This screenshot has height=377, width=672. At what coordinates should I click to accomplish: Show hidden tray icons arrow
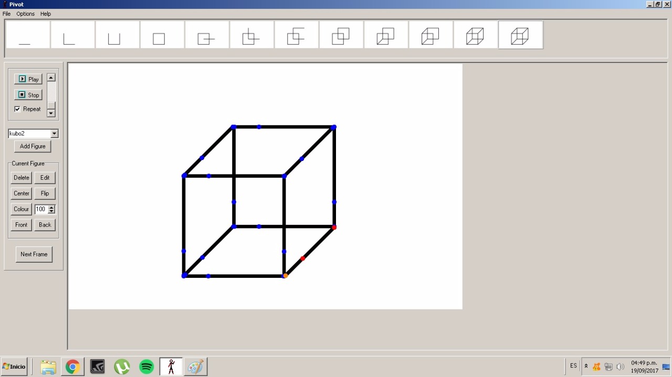586,367
